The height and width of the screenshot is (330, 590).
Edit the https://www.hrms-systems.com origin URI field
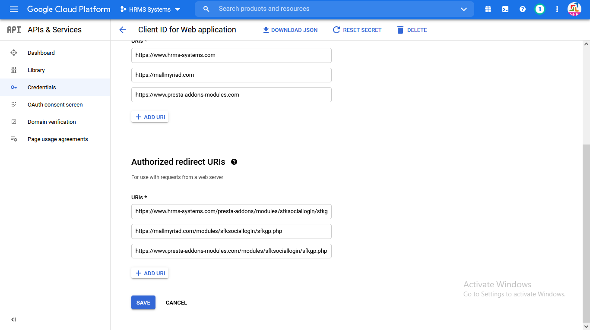[x=232, y=55]
